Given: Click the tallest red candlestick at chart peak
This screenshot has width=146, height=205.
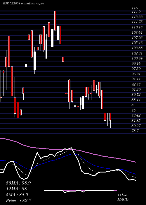Looking at the screenshot, I should (55, 21).
